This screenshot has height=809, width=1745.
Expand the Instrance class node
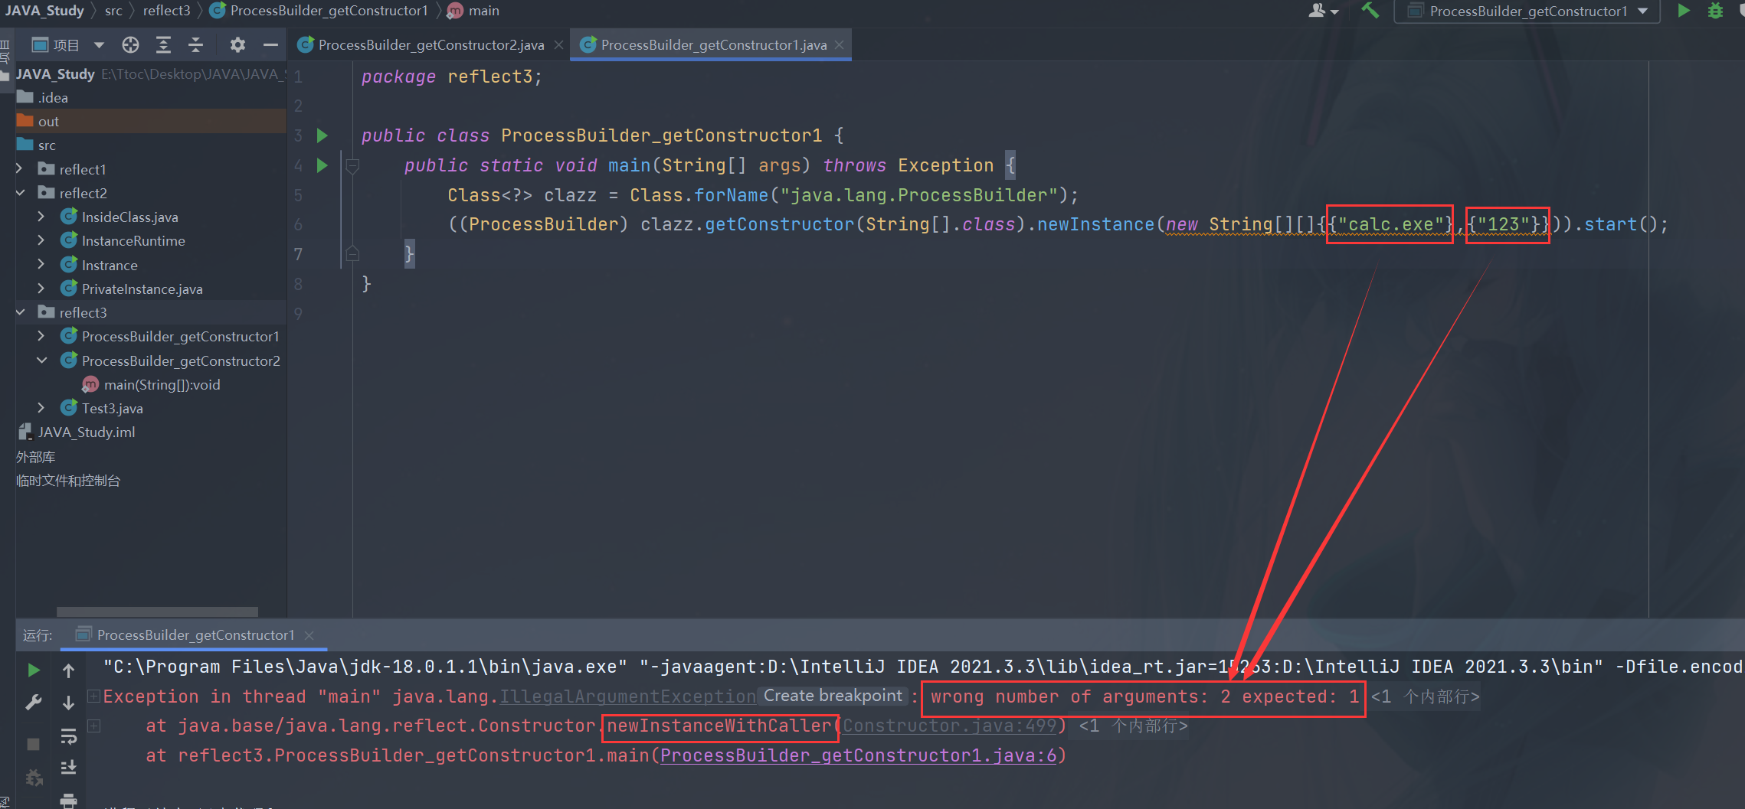click(x=41, y=265)
